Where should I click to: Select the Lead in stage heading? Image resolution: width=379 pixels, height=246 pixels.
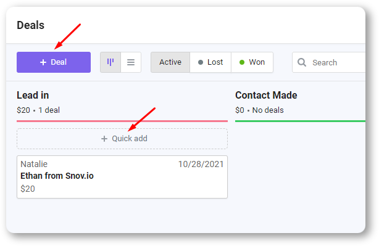33,96
